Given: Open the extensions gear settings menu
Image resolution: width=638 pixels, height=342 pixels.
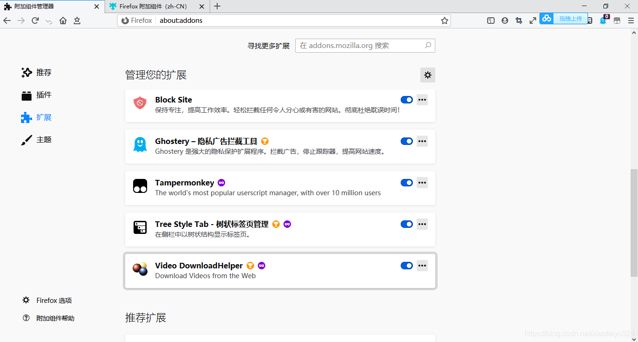Looking at the screenshot, I should click(x=428, y=75).
